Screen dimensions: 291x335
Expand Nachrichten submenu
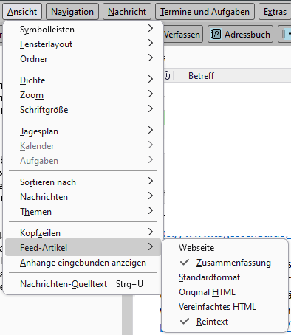(83, 197)
